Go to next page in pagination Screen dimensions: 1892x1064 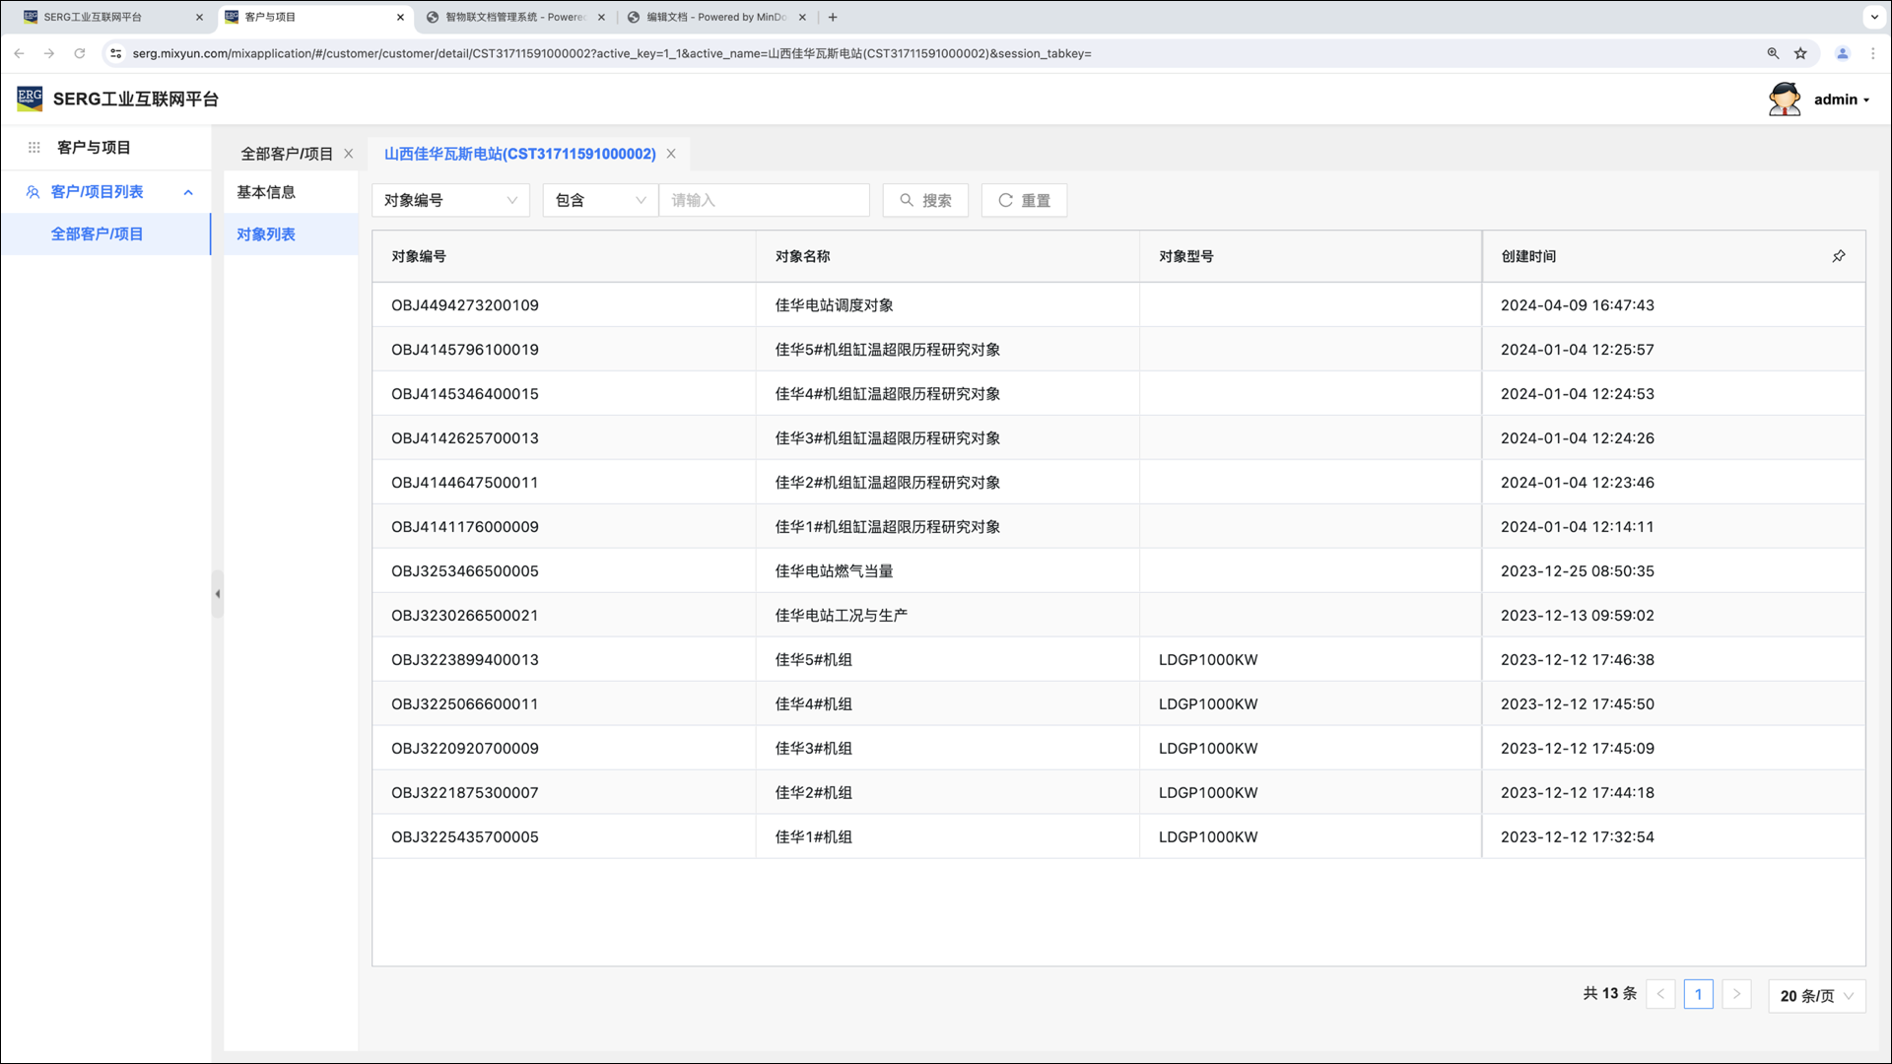click(x=1736, y=994)
